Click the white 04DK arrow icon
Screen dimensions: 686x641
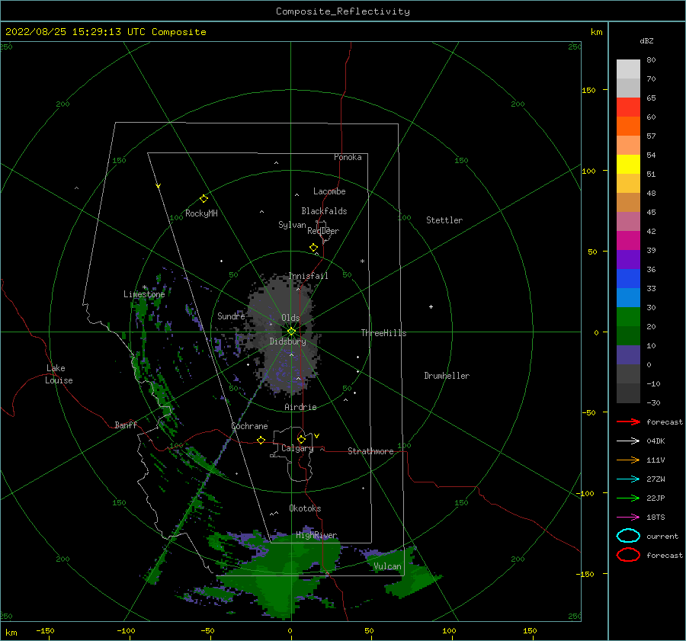click(628, 441)
